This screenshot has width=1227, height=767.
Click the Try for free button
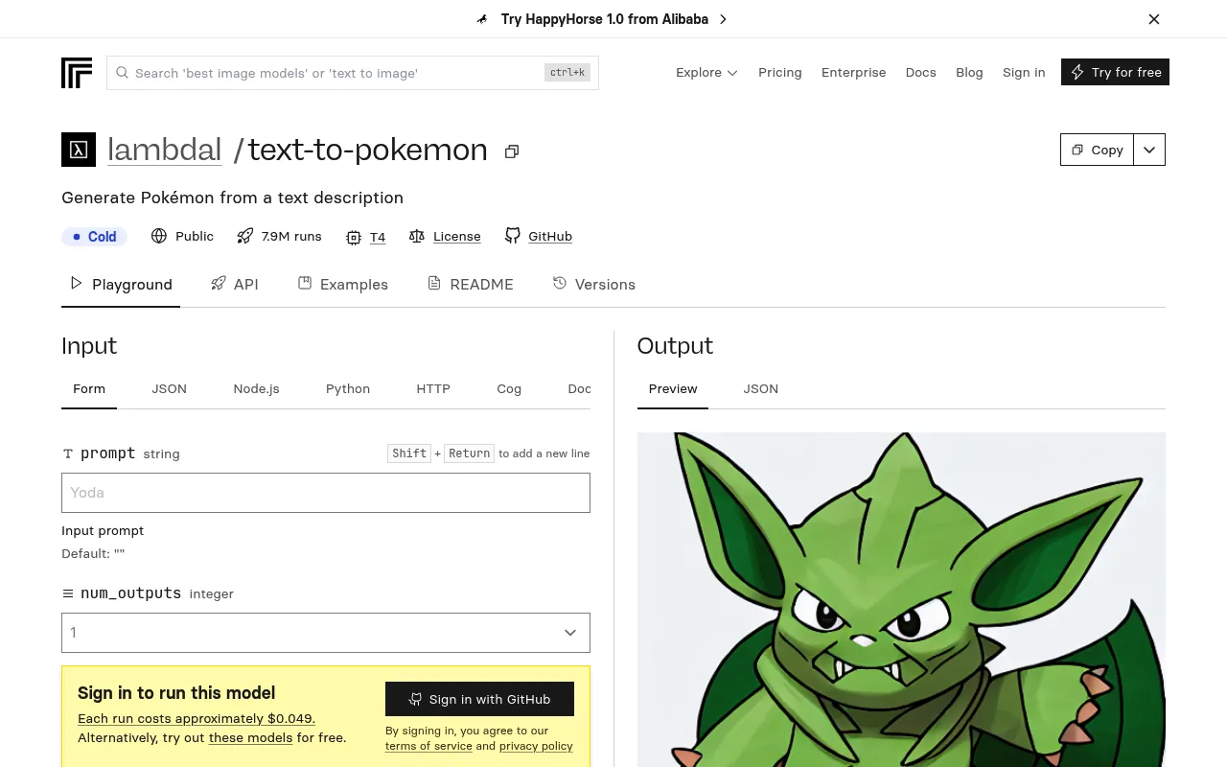(1115, 72)
